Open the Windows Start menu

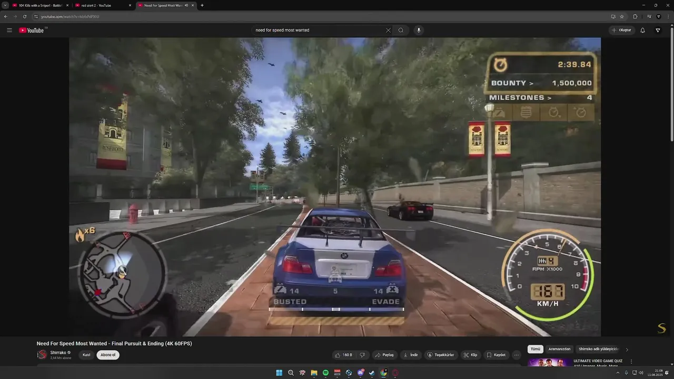pos(279,373)
